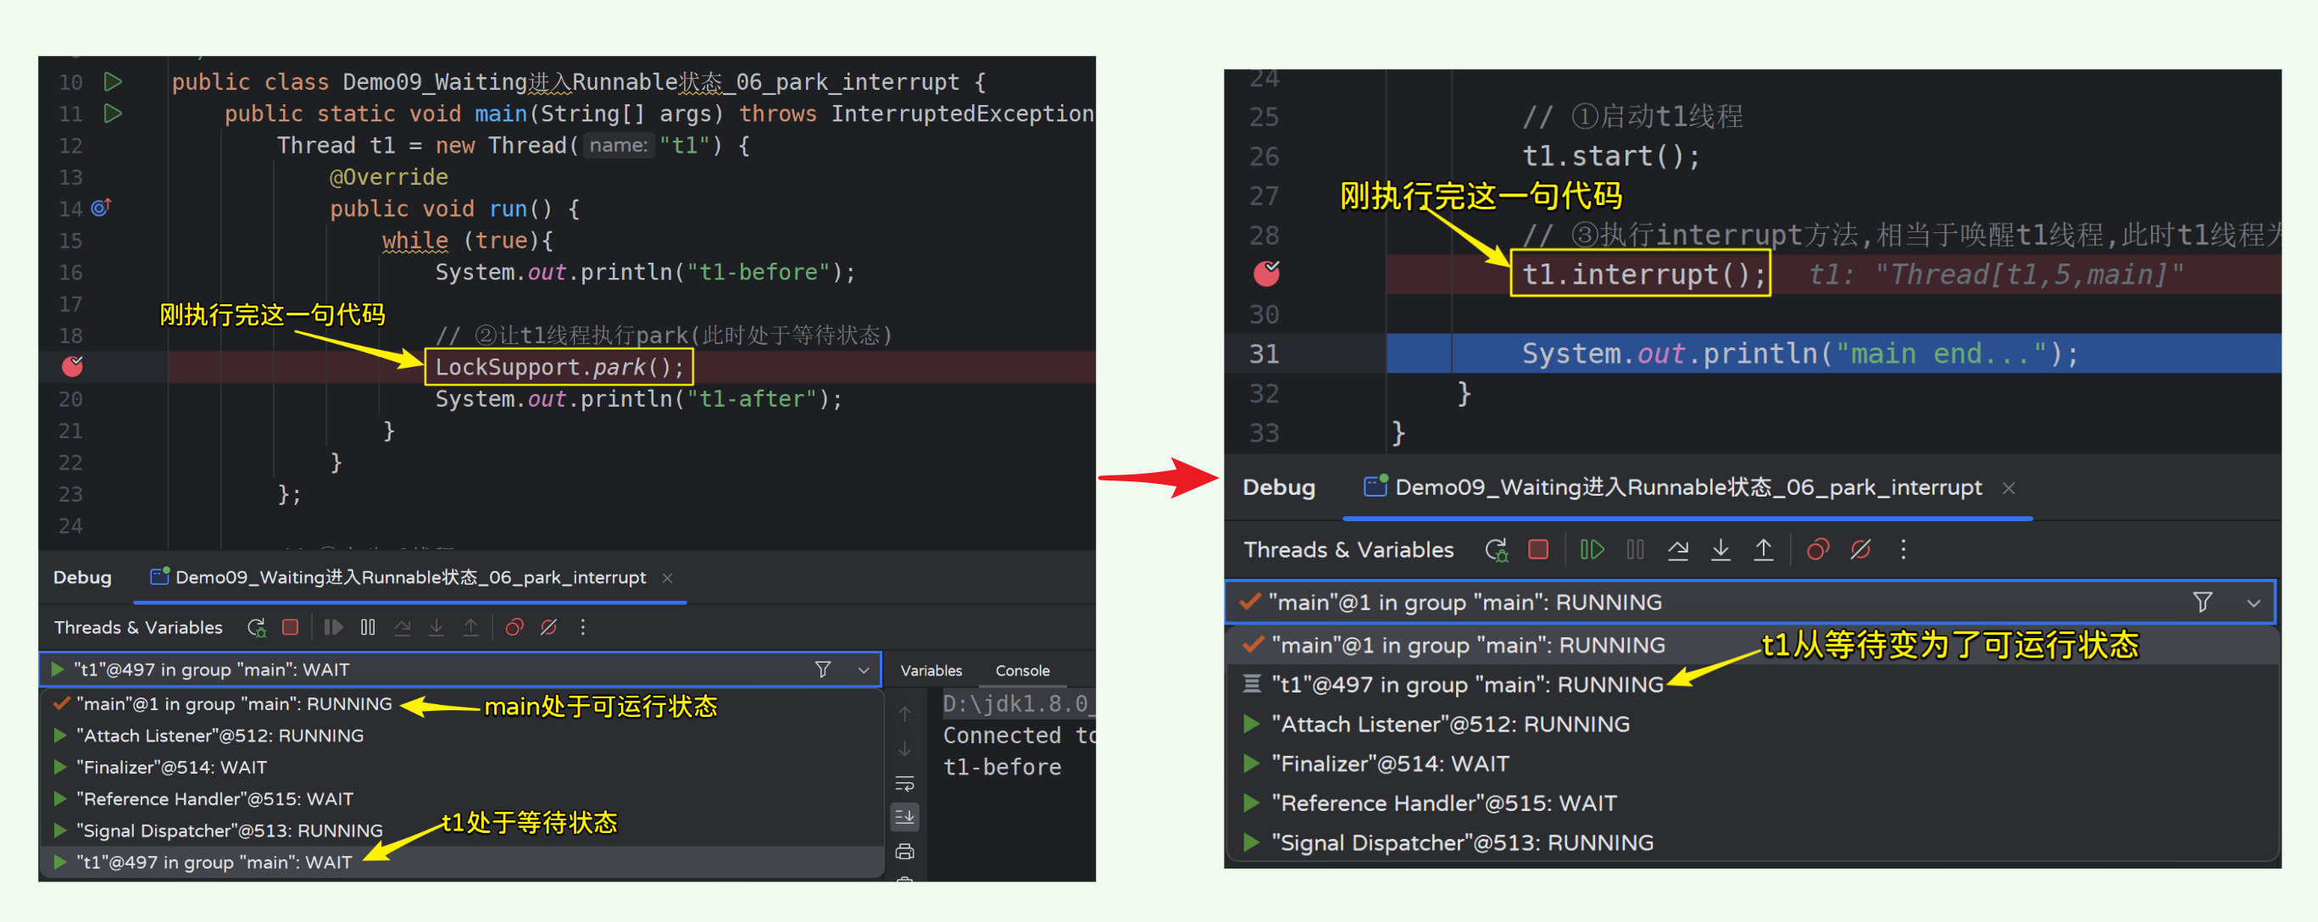Click Resume Program icon in right debug toolbar

1591,548
